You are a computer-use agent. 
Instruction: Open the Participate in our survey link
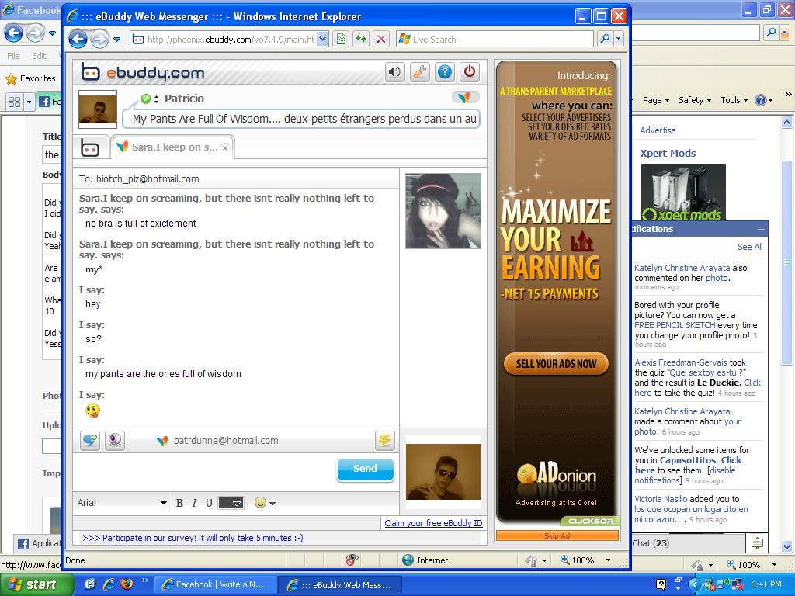193,538
